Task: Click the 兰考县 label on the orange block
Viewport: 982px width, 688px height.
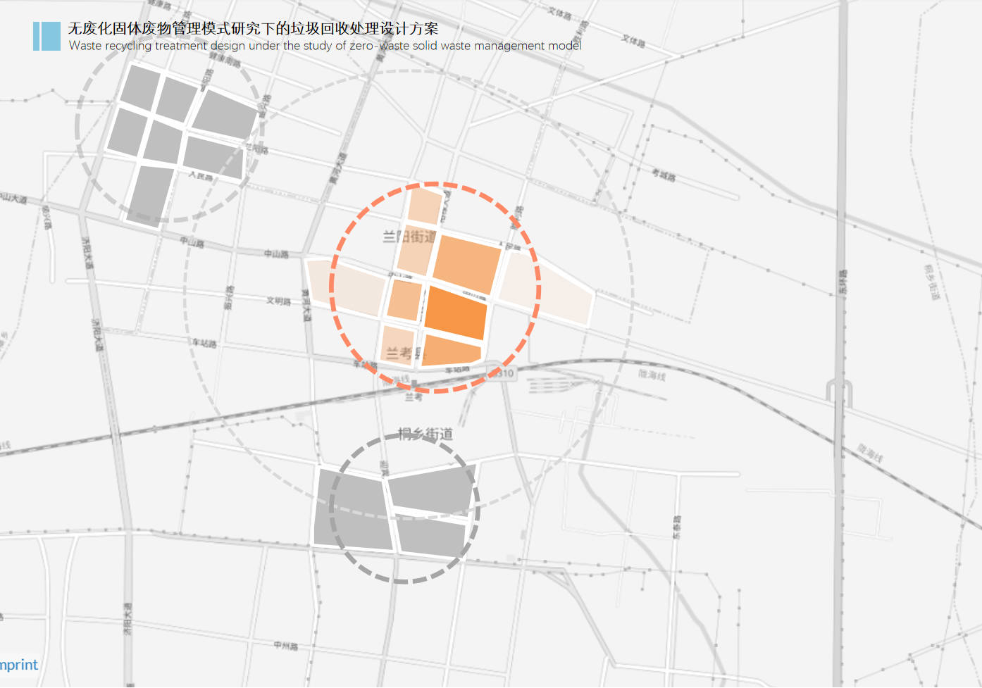Action: pyautogui.click(x=399, y=353)
